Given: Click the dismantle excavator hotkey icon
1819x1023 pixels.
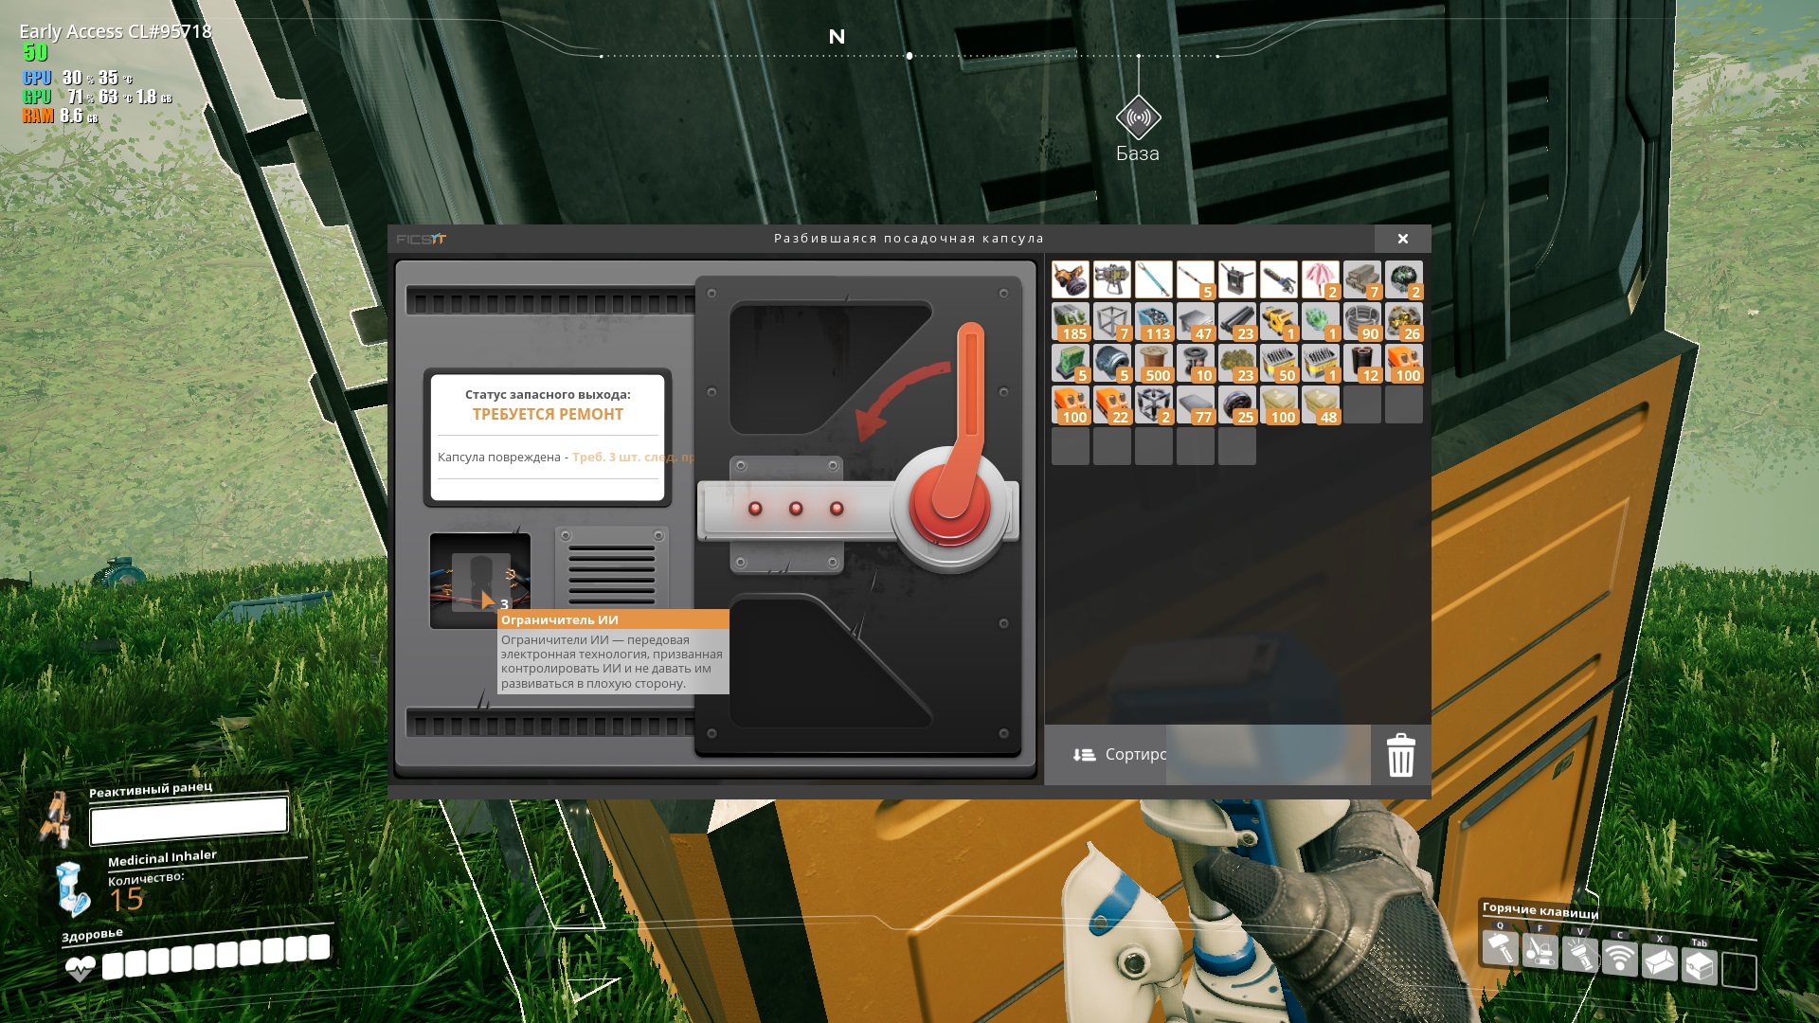Looking at the screenshot, I should pyautogui.click(x=1540, y=951).
